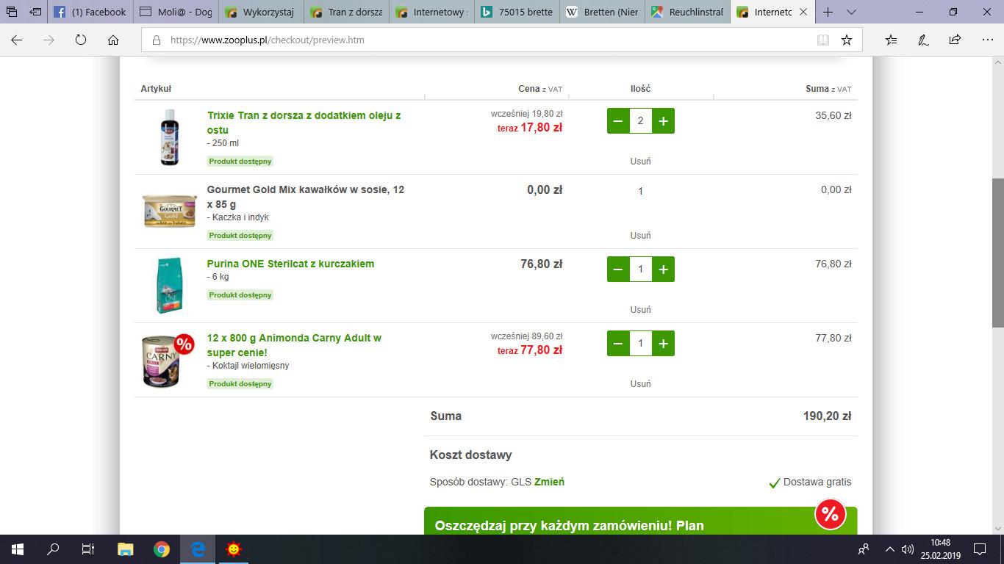Viewport: 1004px width, 564px height.
Task: Click Gourmet Gold can product thumbnail
Action: pyautogui.click(x=170, y=211)
